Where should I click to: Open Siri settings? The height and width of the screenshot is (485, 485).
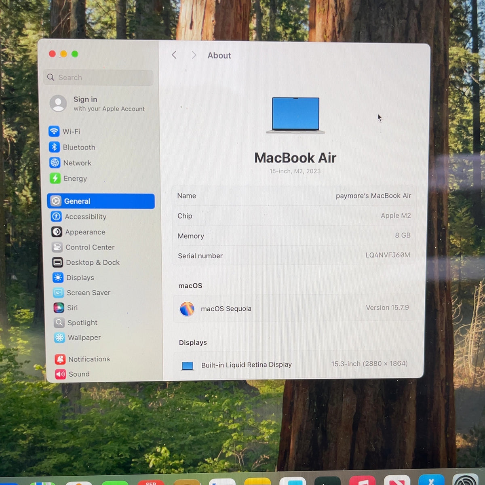coord(66,308)
